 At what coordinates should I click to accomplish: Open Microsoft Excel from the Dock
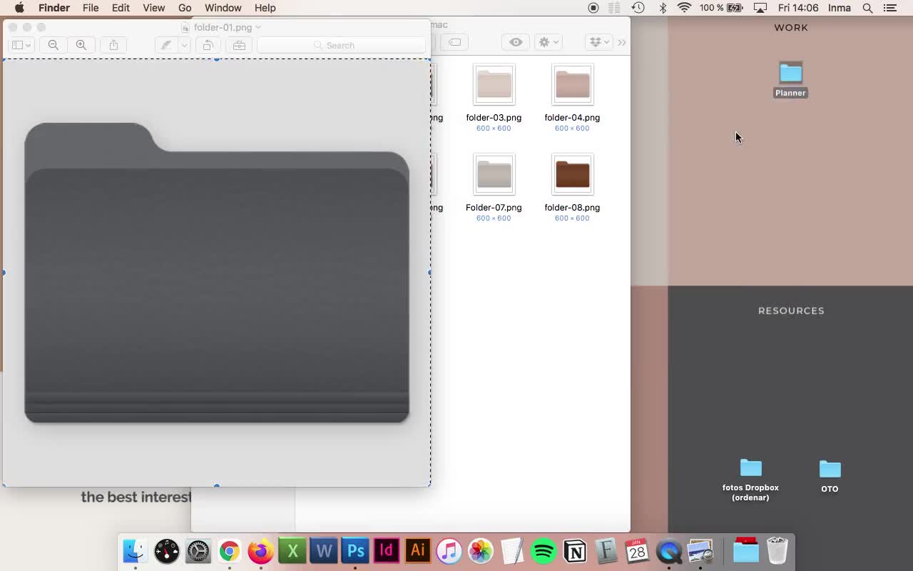(x=292, y=551)
